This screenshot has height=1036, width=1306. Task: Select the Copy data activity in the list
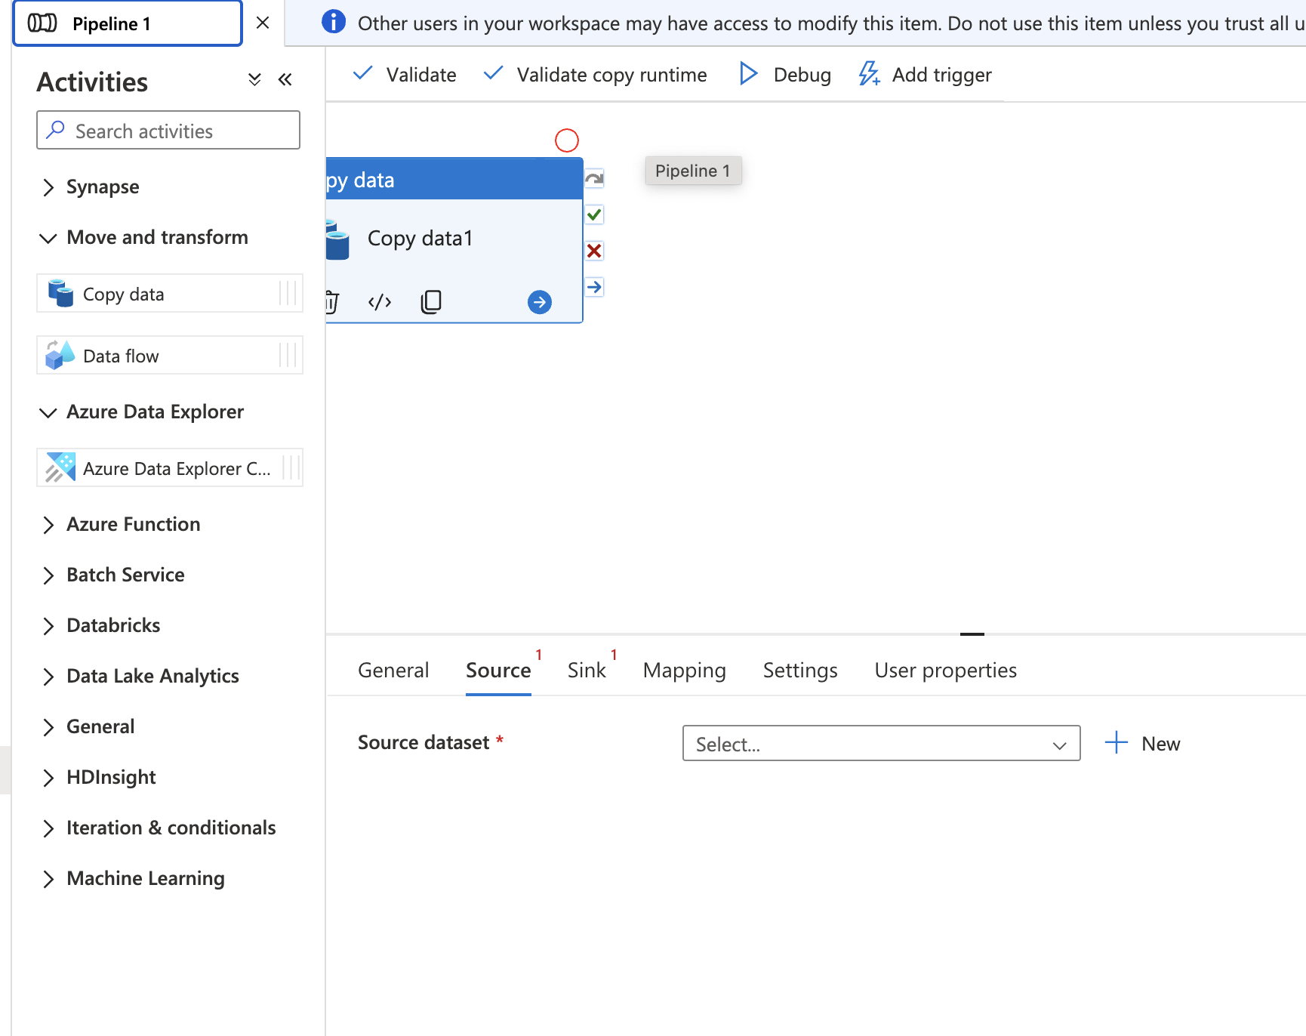pyautogui.click(x=170, y=294)
